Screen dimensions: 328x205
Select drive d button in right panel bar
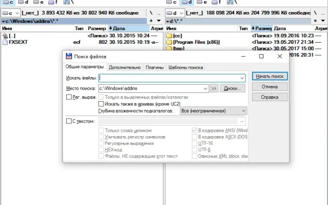[187, 2]
